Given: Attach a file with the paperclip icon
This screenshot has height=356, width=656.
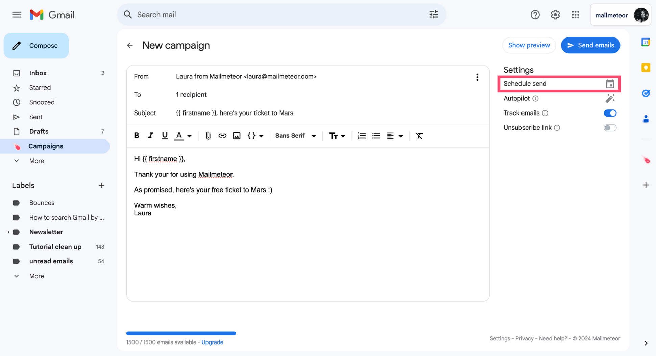Looking at the screenshot, I should 208,136.
